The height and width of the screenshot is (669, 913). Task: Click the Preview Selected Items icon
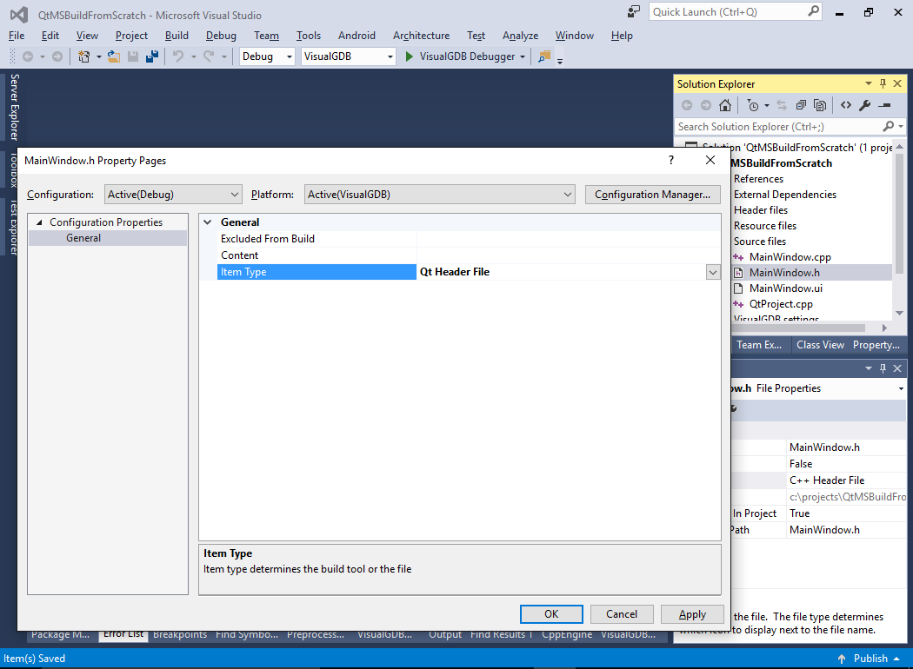(885, 105)
